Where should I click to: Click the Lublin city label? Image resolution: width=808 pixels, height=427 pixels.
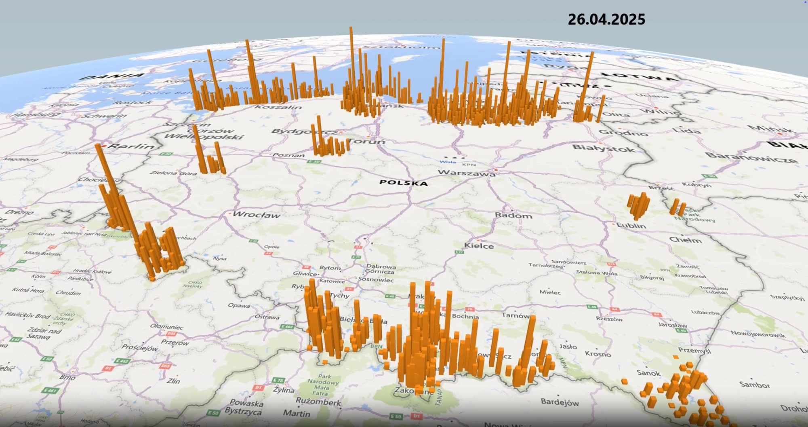pos(631,226)
